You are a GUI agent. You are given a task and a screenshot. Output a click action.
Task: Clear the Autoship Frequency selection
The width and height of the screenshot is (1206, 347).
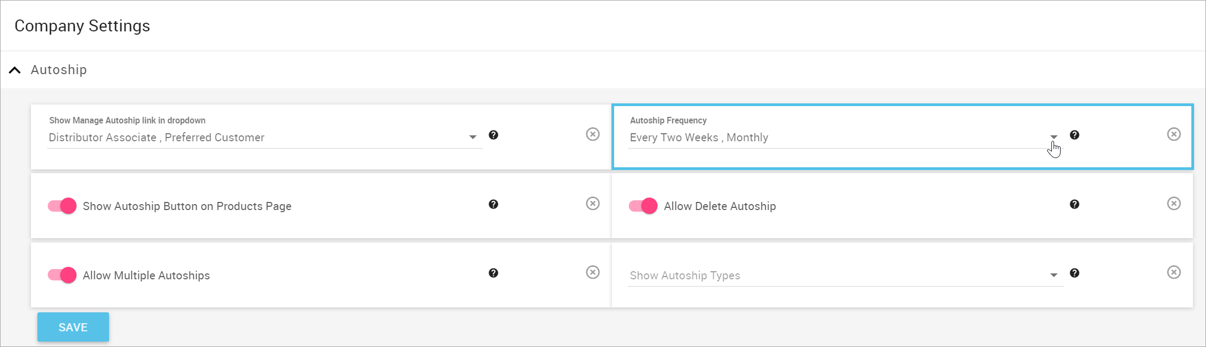pos(1174,135)
